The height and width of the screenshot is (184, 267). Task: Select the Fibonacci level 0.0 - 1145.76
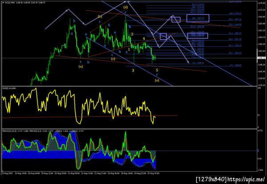tap(198, 63)
